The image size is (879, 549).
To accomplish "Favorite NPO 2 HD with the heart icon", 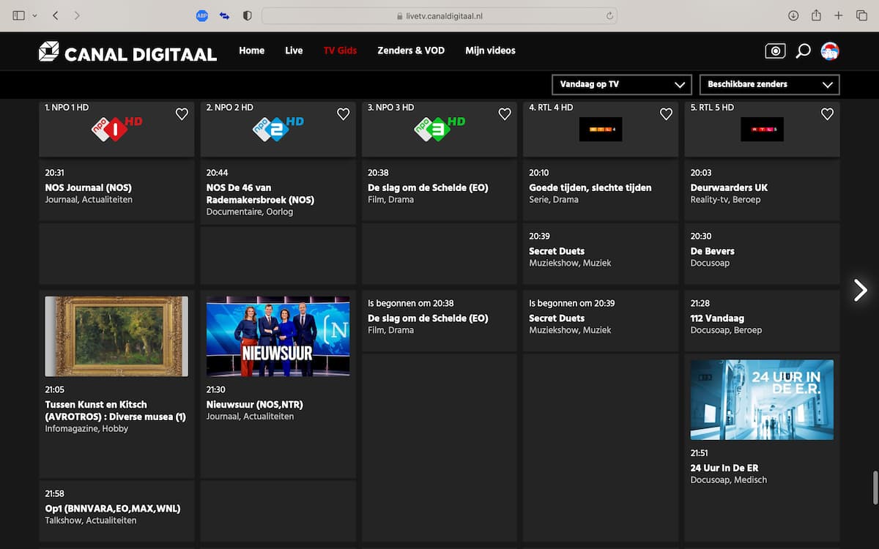I will [x=343, y=114].
